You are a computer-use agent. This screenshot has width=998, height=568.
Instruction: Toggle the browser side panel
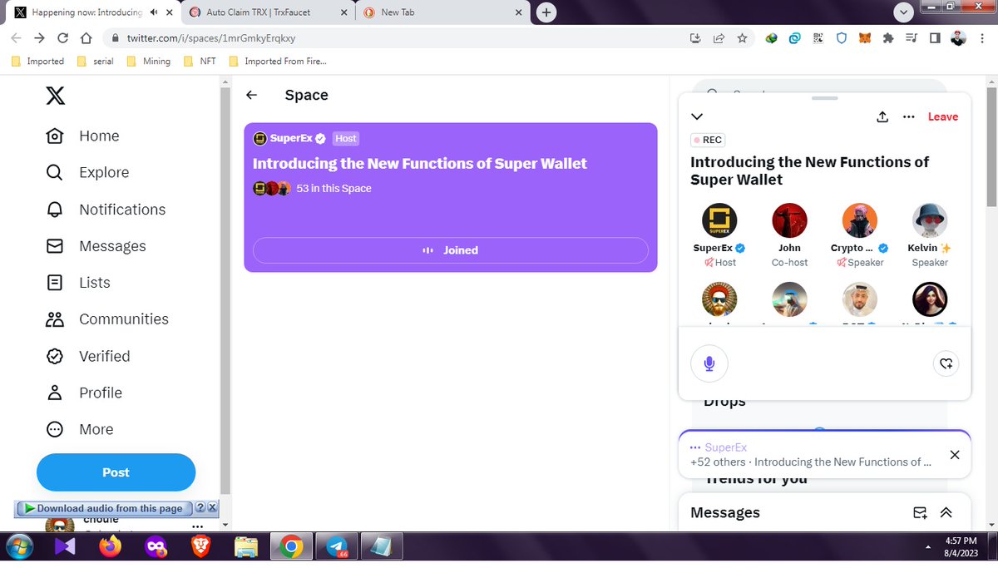pos(935,38)
